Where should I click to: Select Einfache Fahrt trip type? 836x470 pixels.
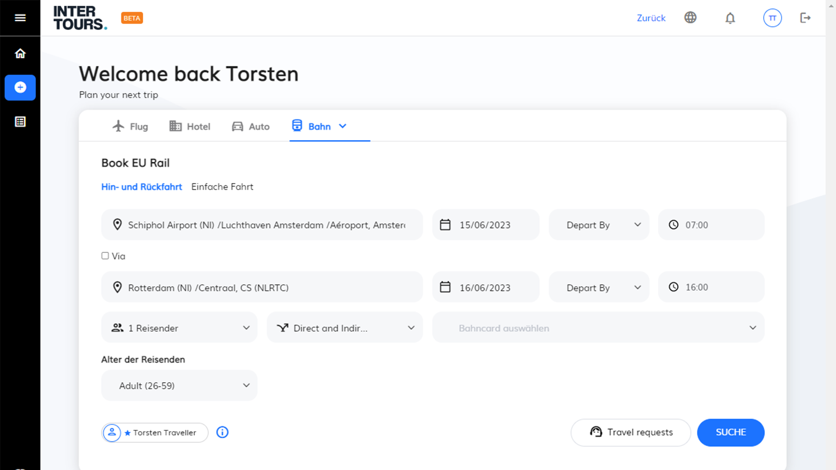pos(222,187)
